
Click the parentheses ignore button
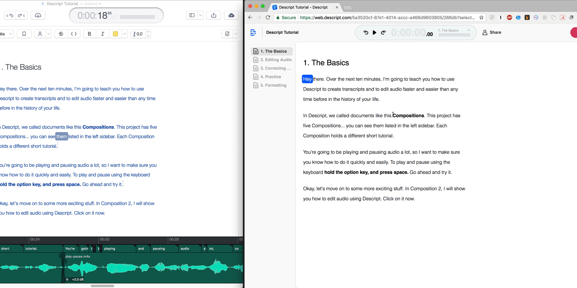(74, 34)
